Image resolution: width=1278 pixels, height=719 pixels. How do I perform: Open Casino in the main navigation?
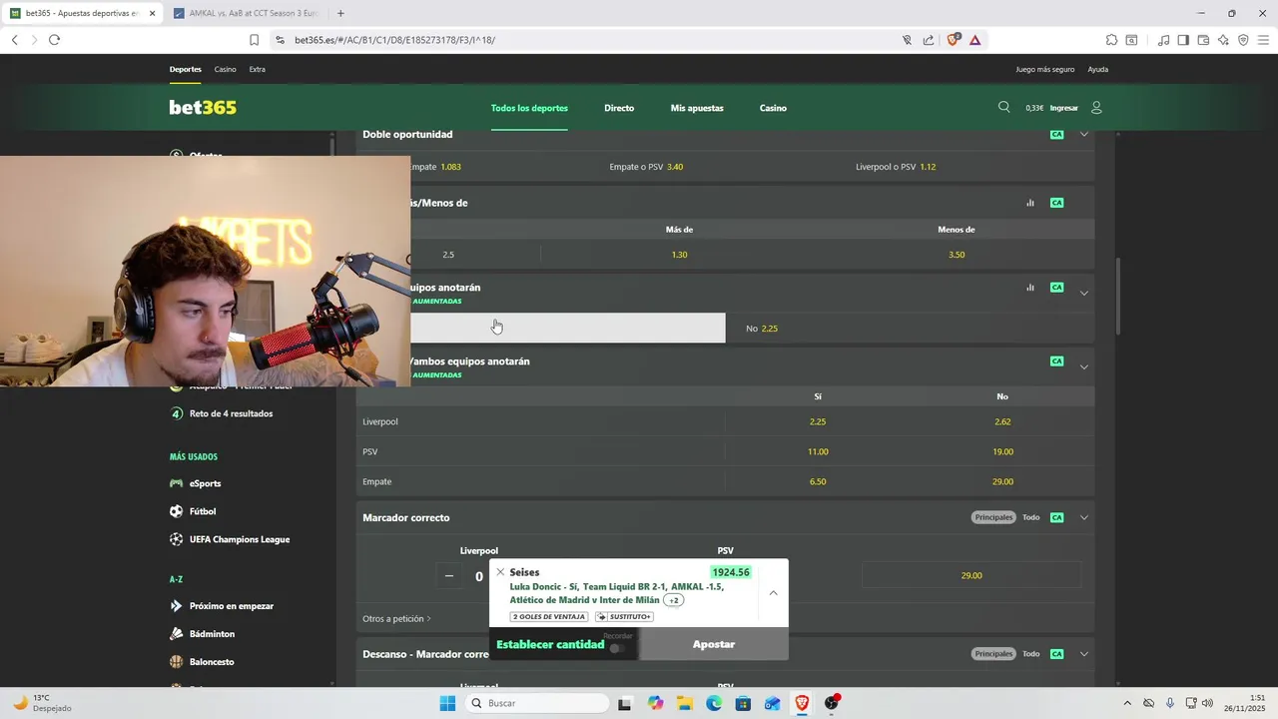(773, 108)
